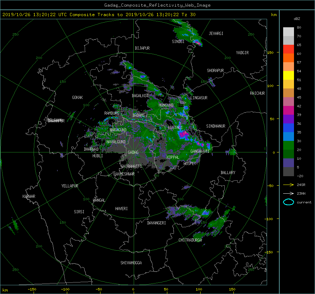The width and height of the screenshot is (315, 294).
Task: Select the magenta 39-42 dBZ swatch
Action: click(288, 110)
